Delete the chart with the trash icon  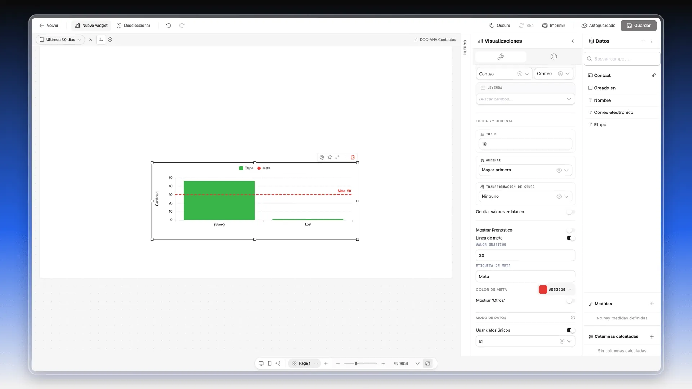(353, 157)
